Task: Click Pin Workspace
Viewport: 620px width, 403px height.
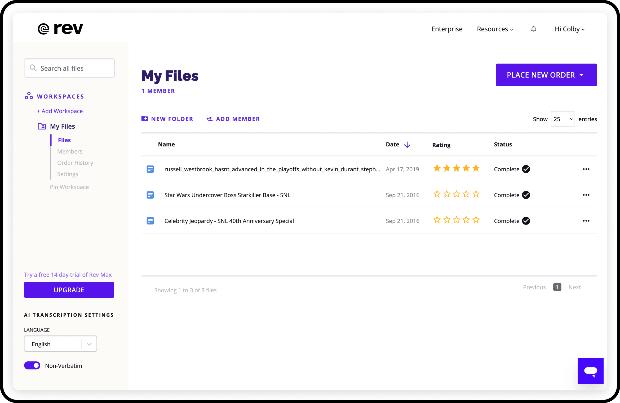Action: (x=69, y=187)
